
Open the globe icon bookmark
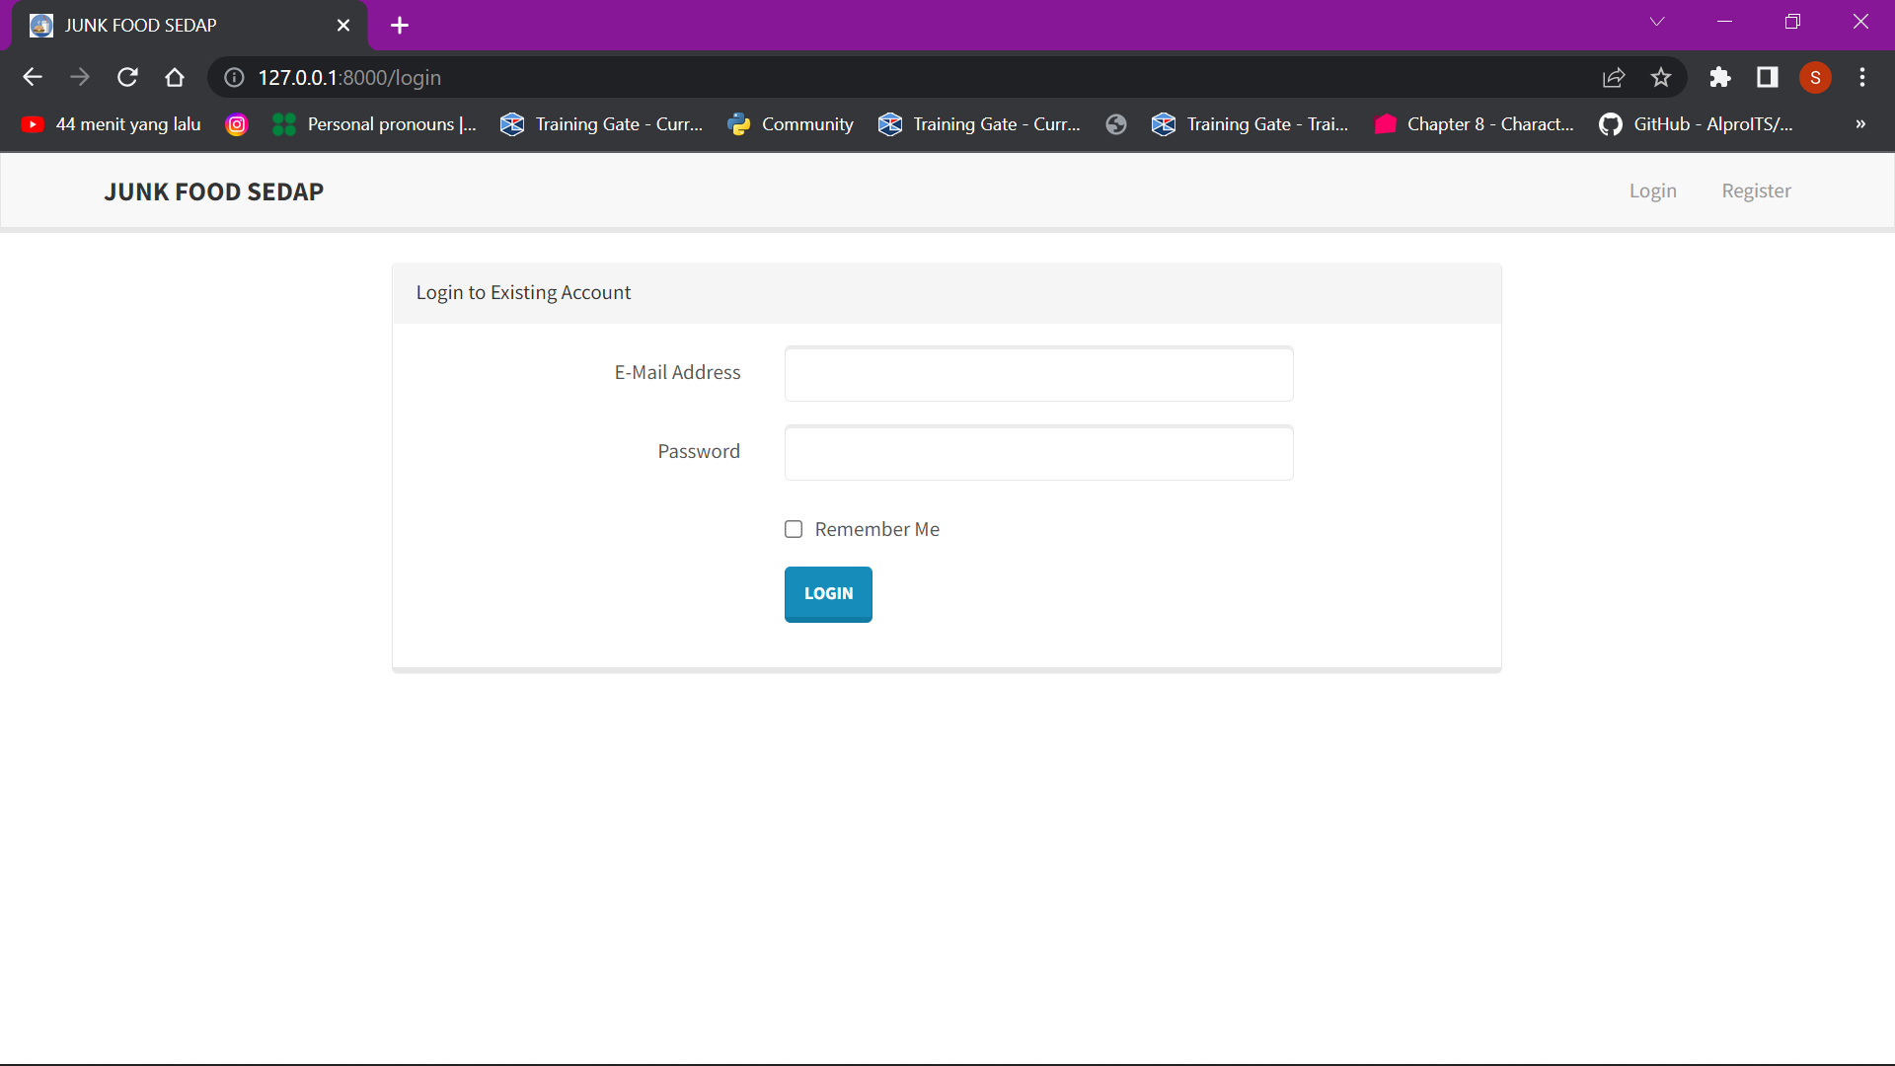tap(1116, 124)
